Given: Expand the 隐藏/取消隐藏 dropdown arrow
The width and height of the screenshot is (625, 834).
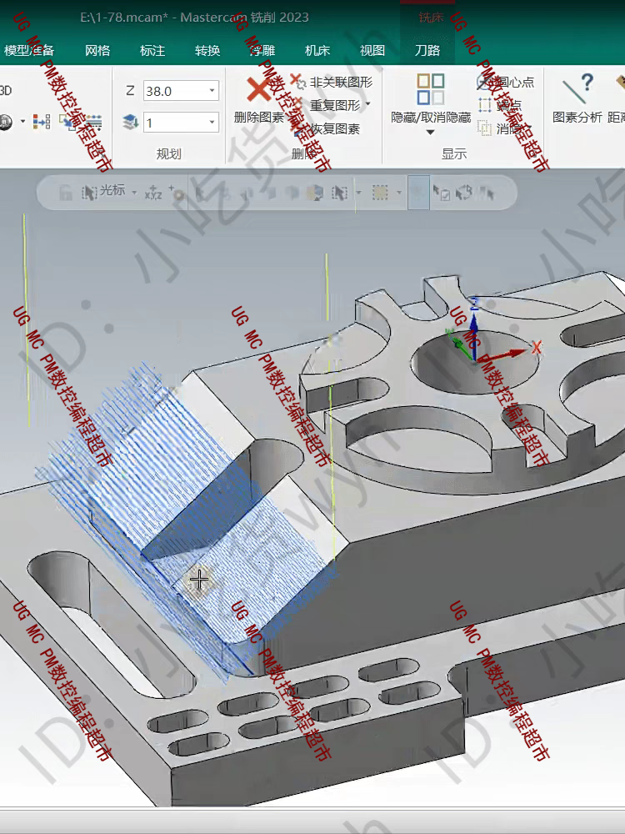Looking at the screenshot, I should click(431, 132).
